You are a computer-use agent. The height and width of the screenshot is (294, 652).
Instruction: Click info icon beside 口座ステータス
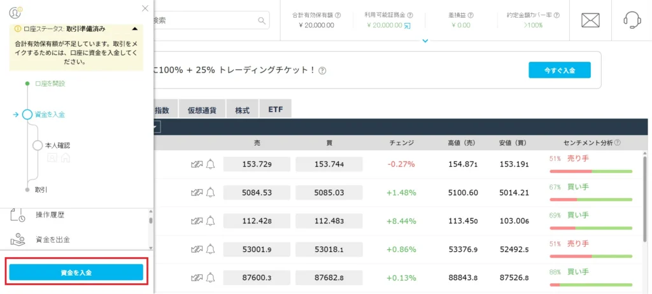(x=18, y=29)
